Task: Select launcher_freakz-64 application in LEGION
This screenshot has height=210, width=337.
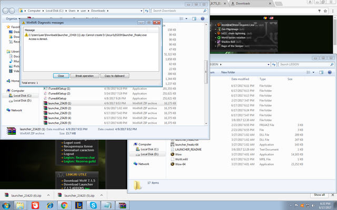Action: [x=237, y=145]
